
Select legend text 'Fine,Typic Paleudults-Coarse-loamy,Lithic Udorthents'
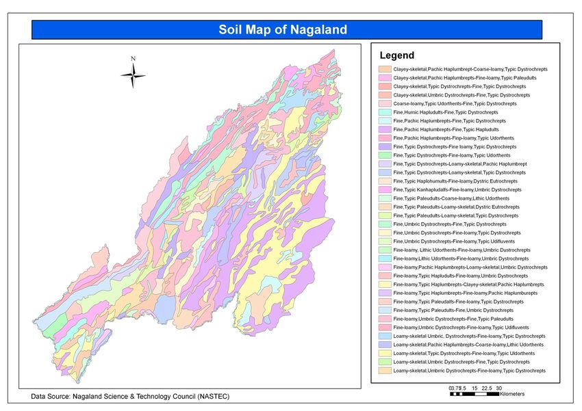(x=451, y=198)
